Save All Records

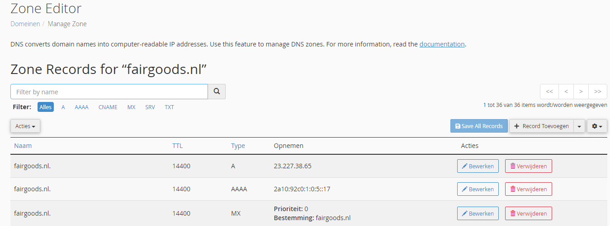point(479,126)
